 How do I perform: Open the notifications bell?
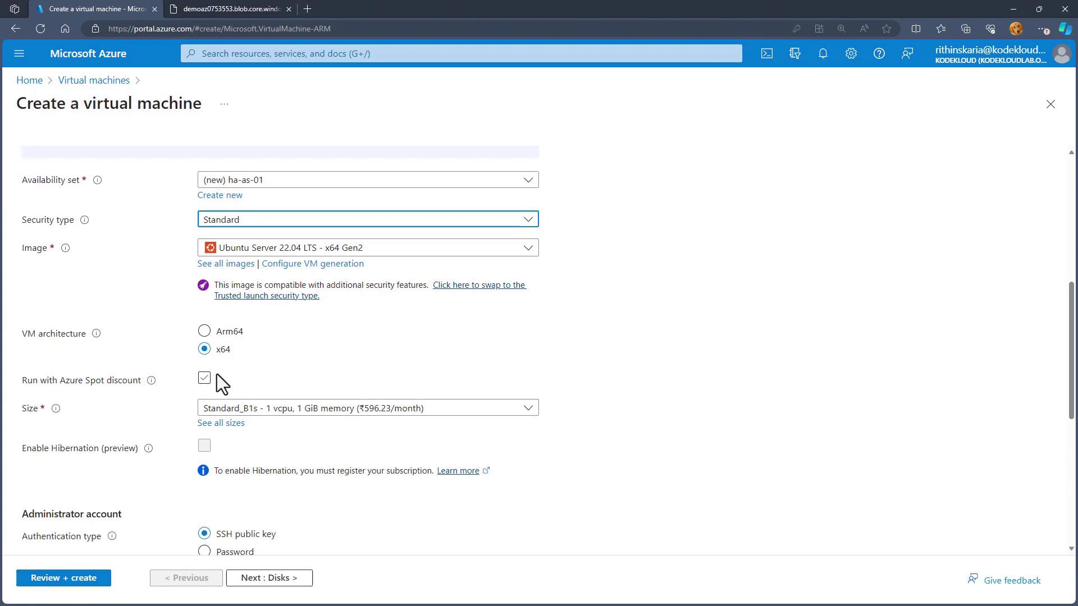(823, 54)
